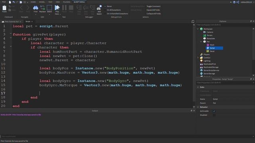Screen dimensions: 255x143
Task: Click the new file icon in quick access bar
Action: click(10, 2)
